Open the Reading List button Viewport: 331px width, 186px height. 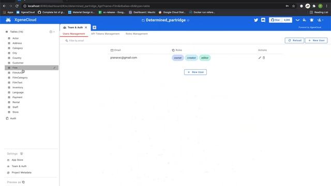319,12
